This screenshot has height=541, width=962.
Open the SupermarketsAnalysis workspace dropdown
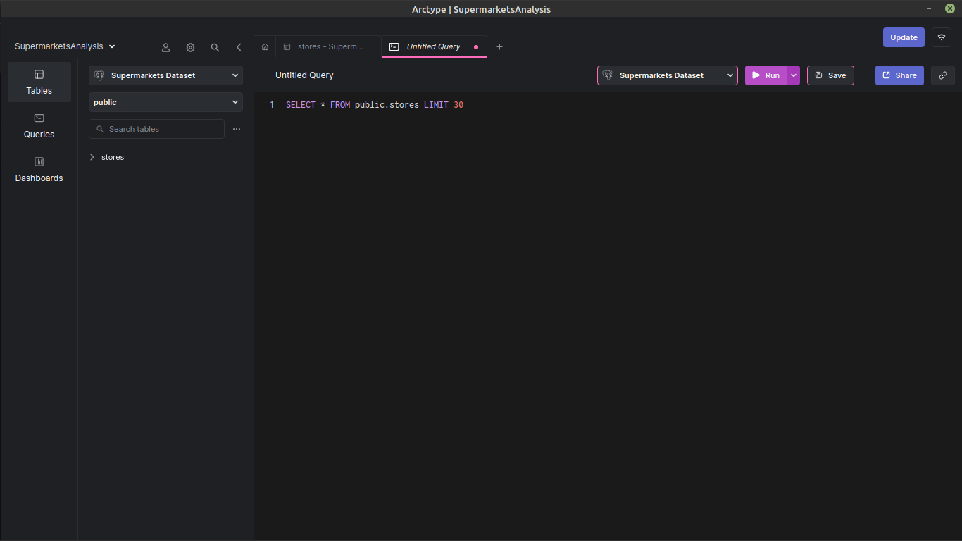click(64, 46)
